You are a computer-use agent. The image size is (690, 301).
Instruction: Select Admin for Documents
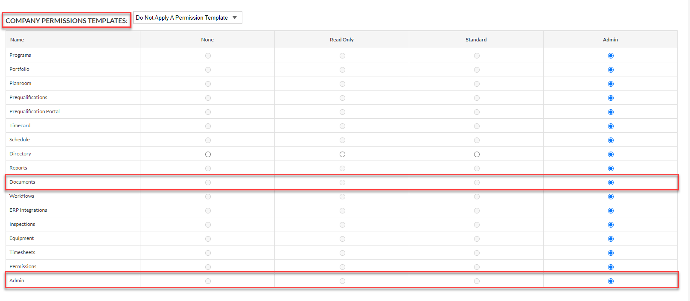coord(611,182)
